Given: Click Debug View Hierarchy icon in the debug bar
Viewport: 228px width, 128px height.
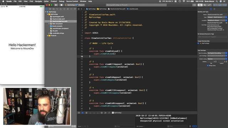Looking at the screenshot, I should coord(102,113).
